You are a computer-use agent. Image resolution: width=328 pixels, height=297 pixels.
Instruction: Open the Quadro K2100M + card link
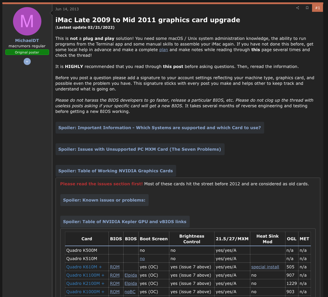click(85, 283)
